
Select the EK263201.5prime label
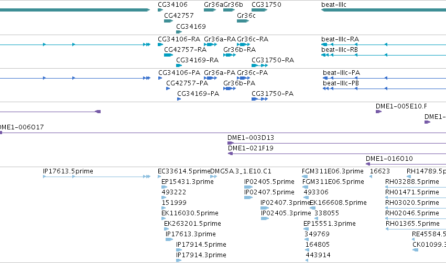point(192,224)
